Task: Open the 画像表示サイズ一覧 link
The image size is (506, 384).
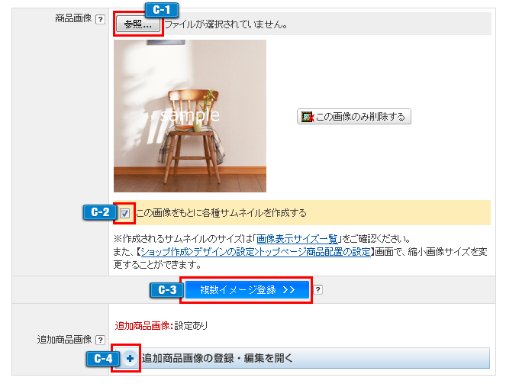Action: click(297, 239)
